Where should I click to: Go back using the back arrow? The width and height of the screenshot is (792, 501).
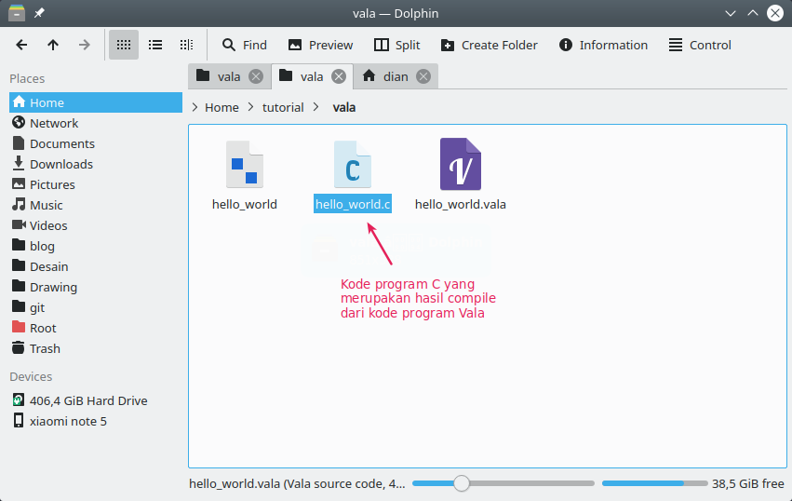tap(21, 45)
